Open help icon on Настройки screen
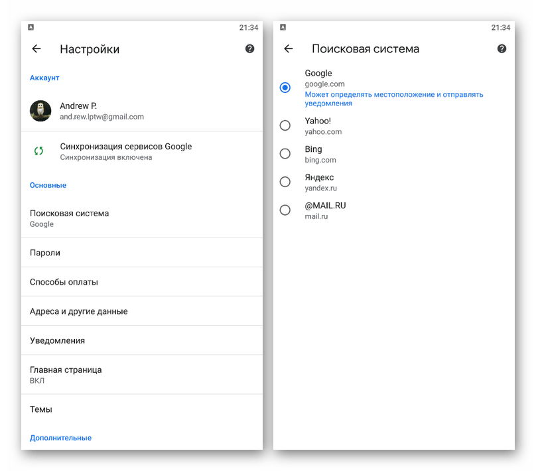 tap(249, 49)
